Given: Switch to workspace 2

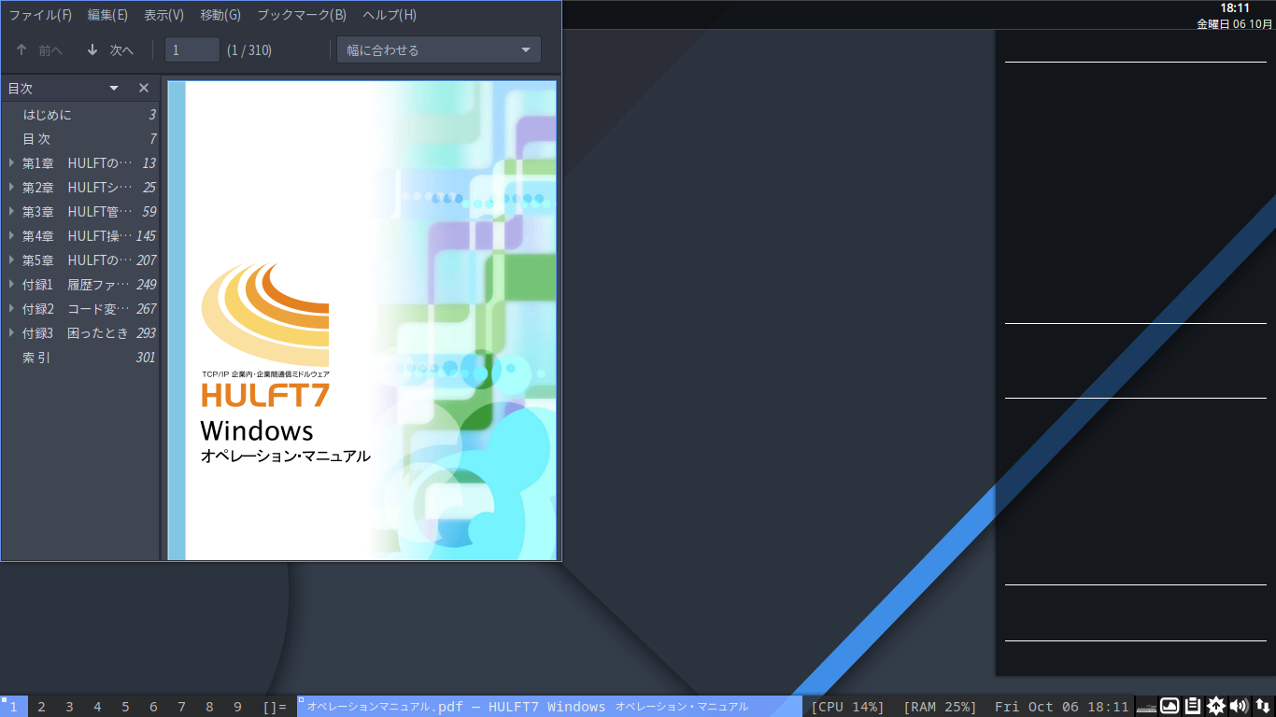Looking at the screenshot, I should pyautogui.click(x=41, y=707).
